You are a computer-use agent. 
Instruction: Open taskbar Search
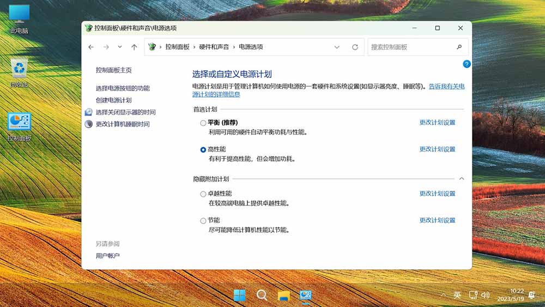click(x=262, y=295)
